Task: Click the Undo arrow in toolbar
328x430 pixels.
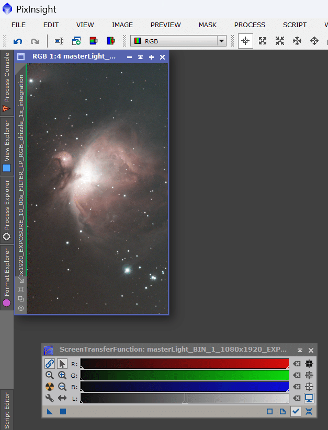Action: 18,41
